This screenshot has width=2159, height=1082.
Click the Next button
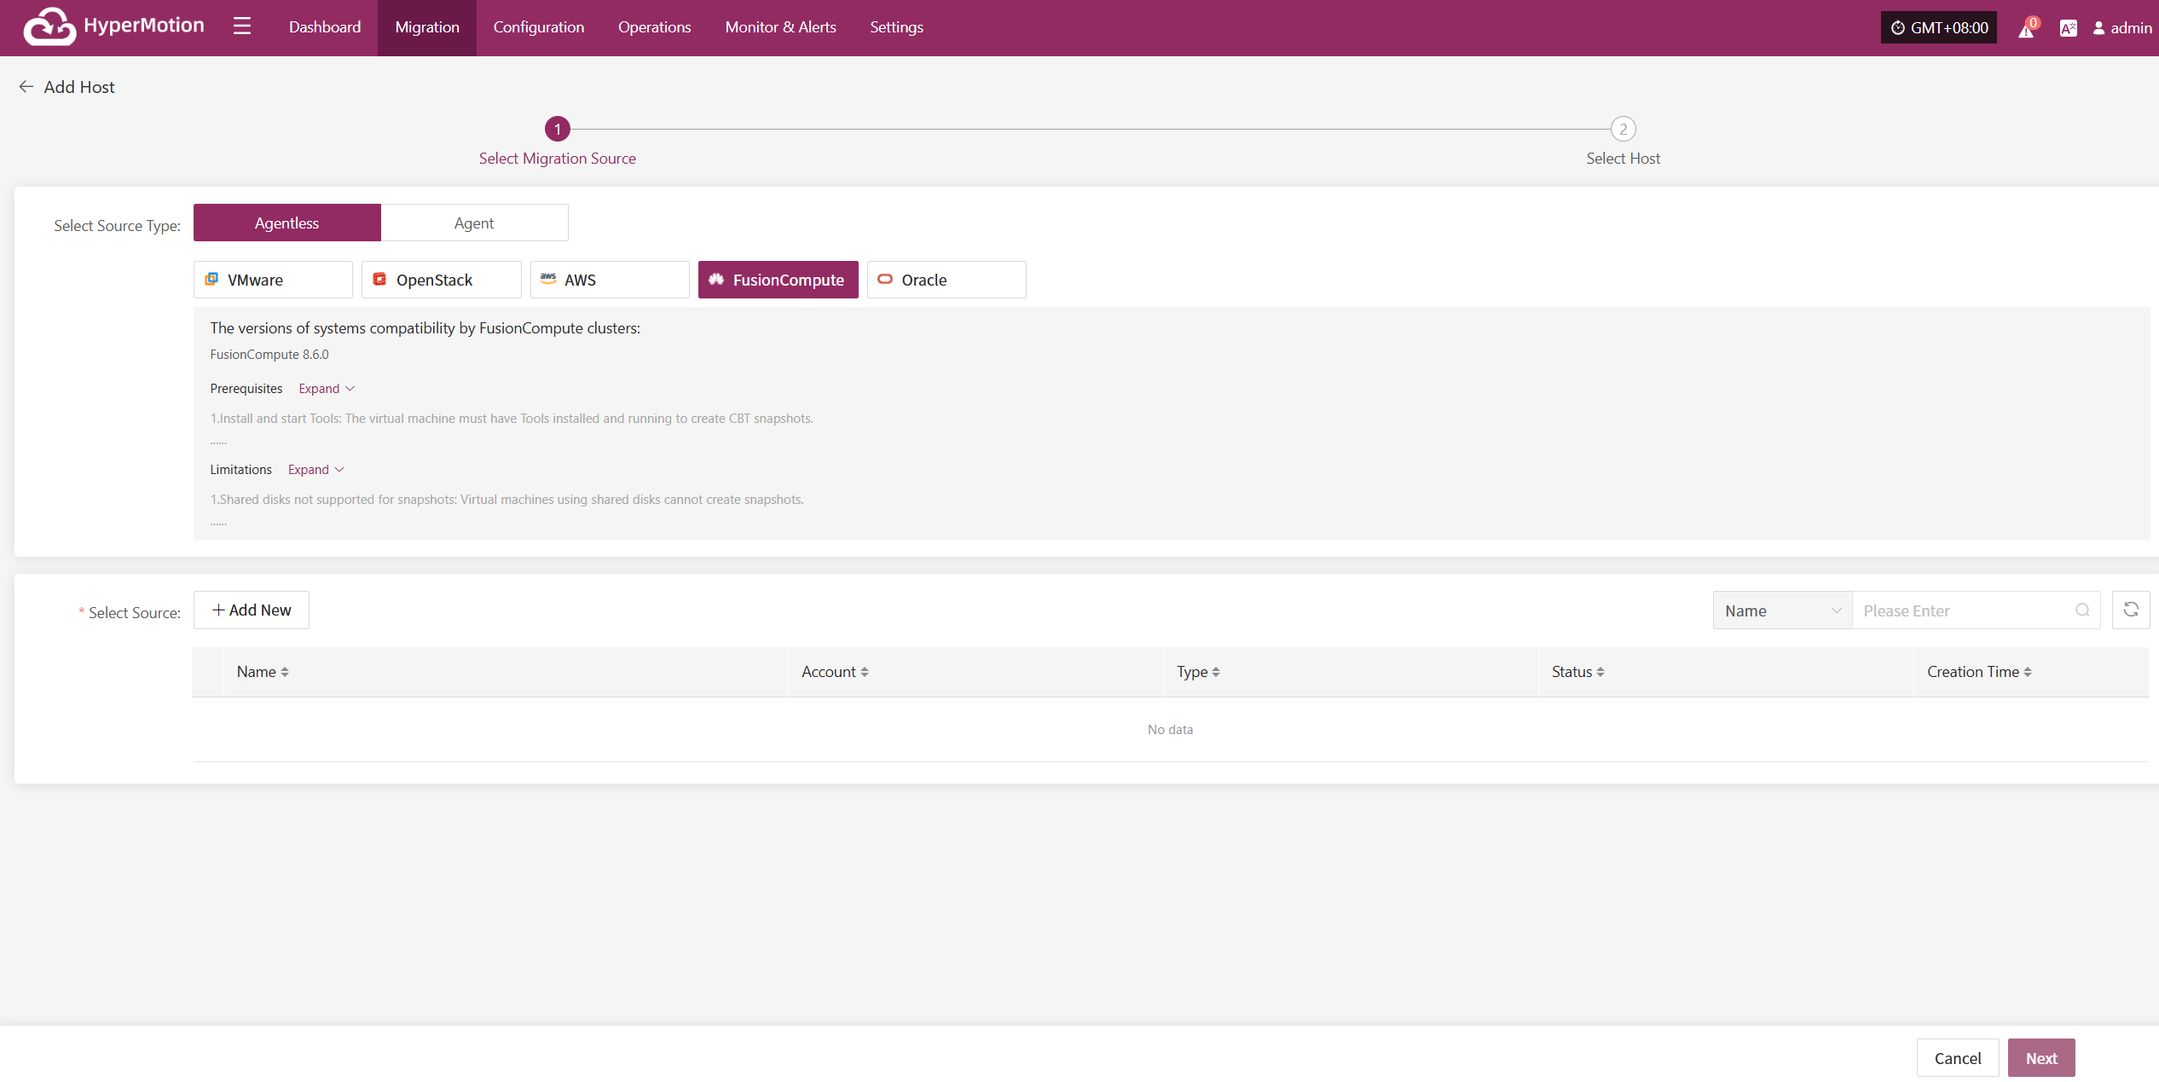[x=2041, y=1058]
